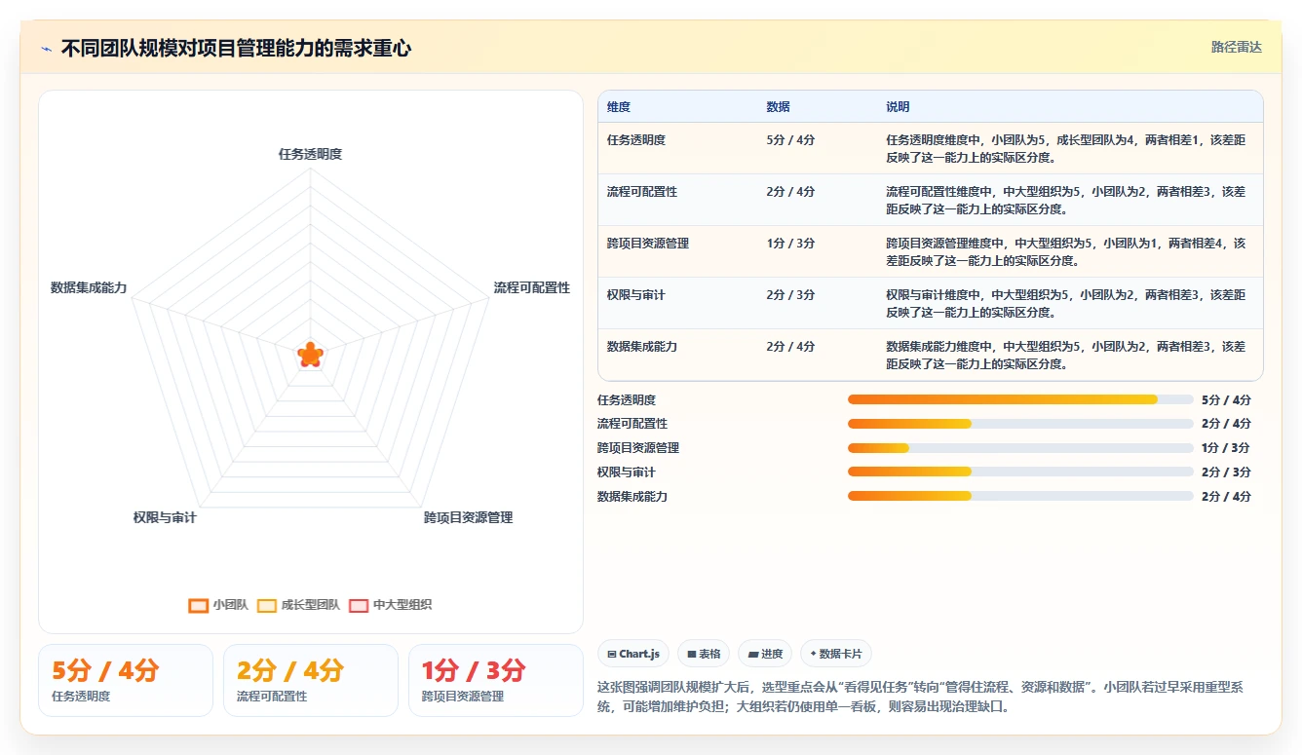
Task: Click the page title 不同团队规模对项目管理能力的需求重心
Action: click(x=236, y=48)
